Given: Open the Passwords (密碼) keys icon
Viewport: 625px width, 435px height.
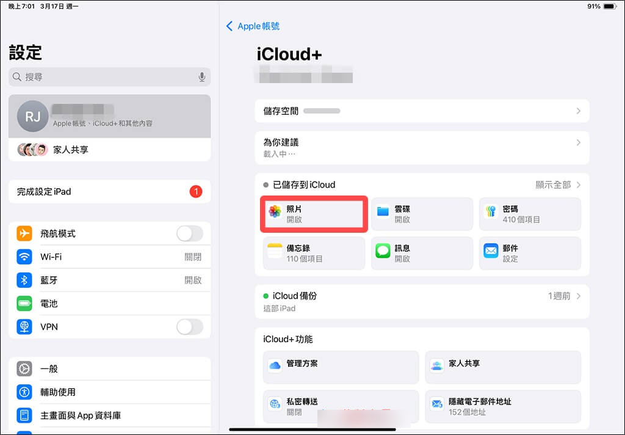Looking at the screenshot, I should pos(491,211).
